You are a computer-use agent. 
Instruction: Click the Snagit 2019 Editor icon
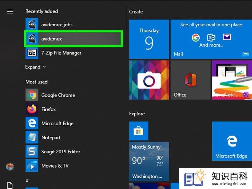[32, 152]
